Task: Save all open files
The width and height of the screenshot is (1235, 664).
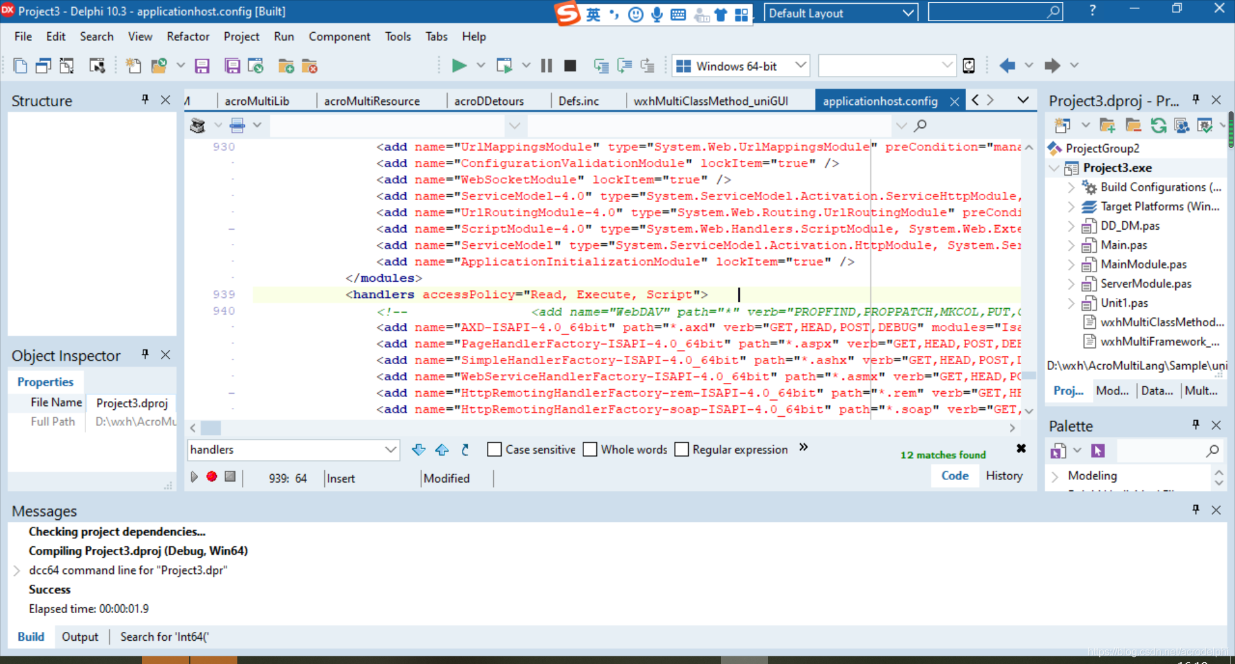Action: point(232,65)
